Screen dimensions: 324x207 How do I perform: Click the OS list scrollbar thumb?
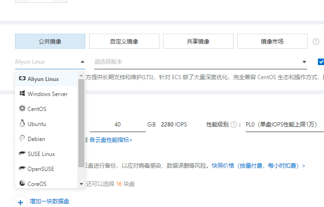point(81,123)
